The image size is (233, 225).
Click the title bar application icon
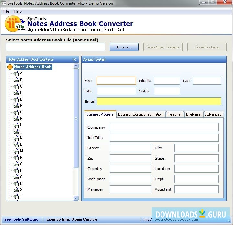click(x=4, y=3)
